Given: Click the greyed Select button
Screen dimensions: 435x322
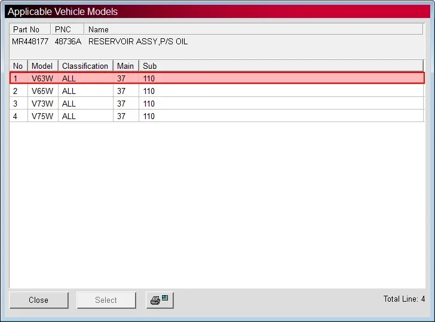Looking at the screenshot, I should [x=106, y=300].
